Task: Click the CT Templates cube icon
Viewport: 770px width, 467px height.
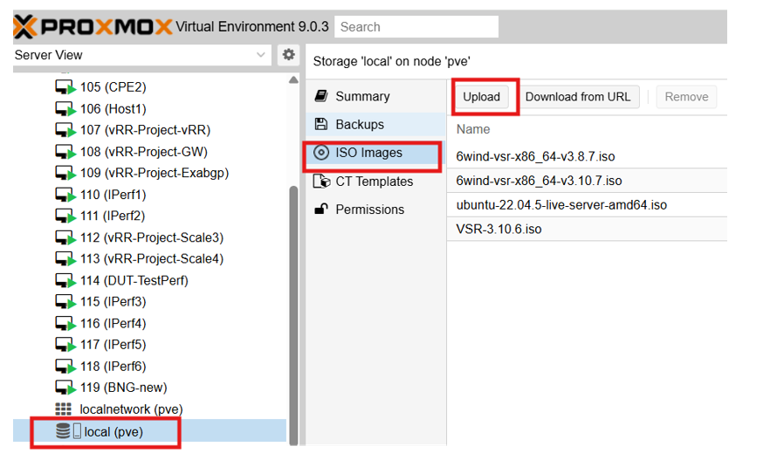Action: click(321, 182)
